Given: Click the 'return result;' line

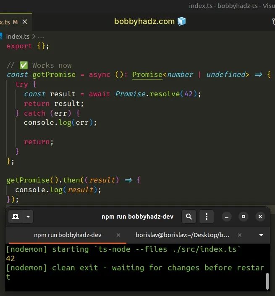Looking at the screenshot, I should 54,103.
